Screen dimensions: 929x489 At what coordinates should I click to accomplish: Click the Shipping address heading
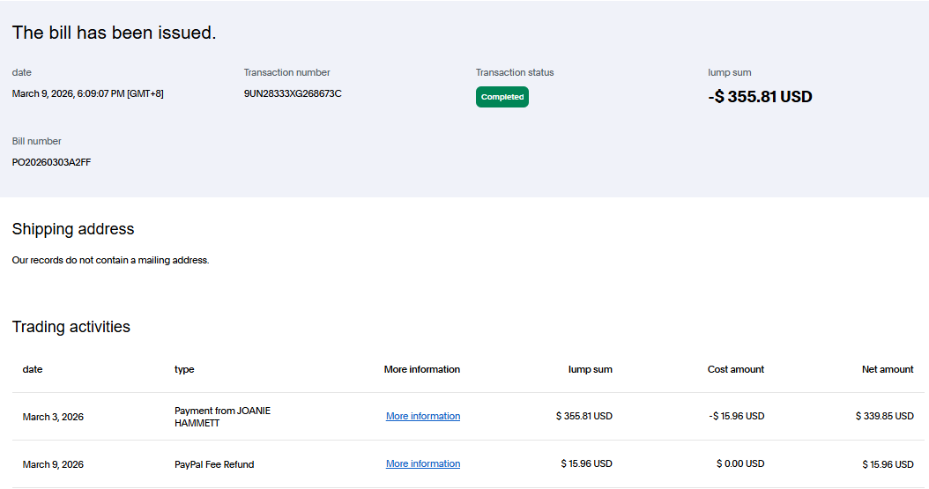pos(73,229)
